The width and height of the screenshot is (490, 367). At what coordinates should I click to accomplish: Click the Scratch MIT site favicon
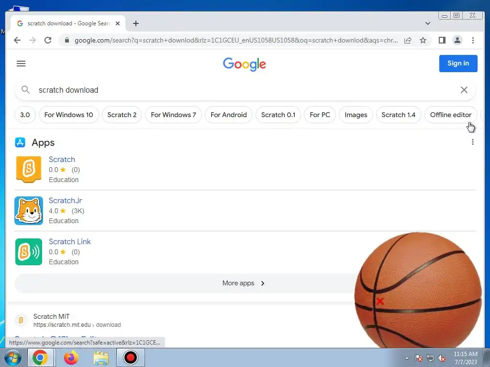(x=21, y=320)
